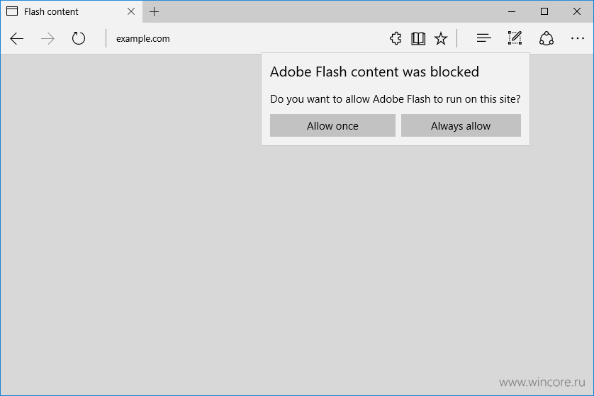This screenshot has height=396, width=594.
Task: Open a new tab with plus
Action: pos(155,12)
